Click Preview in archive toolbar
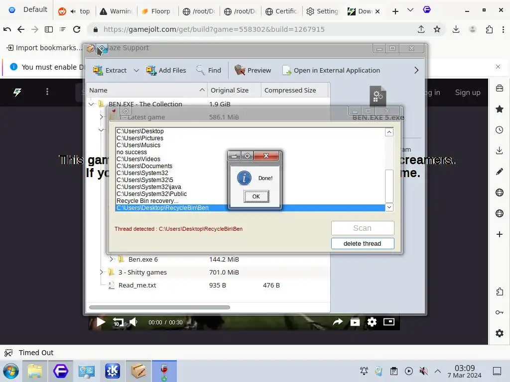Viewport: 510px width, 382px height. coord(253,70)
